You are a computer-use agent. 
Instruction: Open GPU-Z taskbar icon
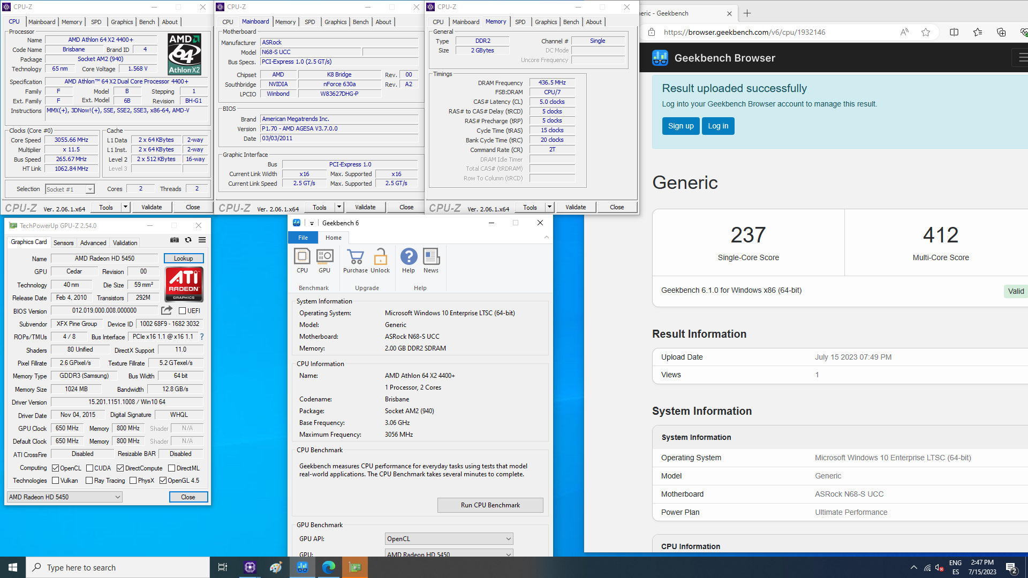click(x=355, y=567)
